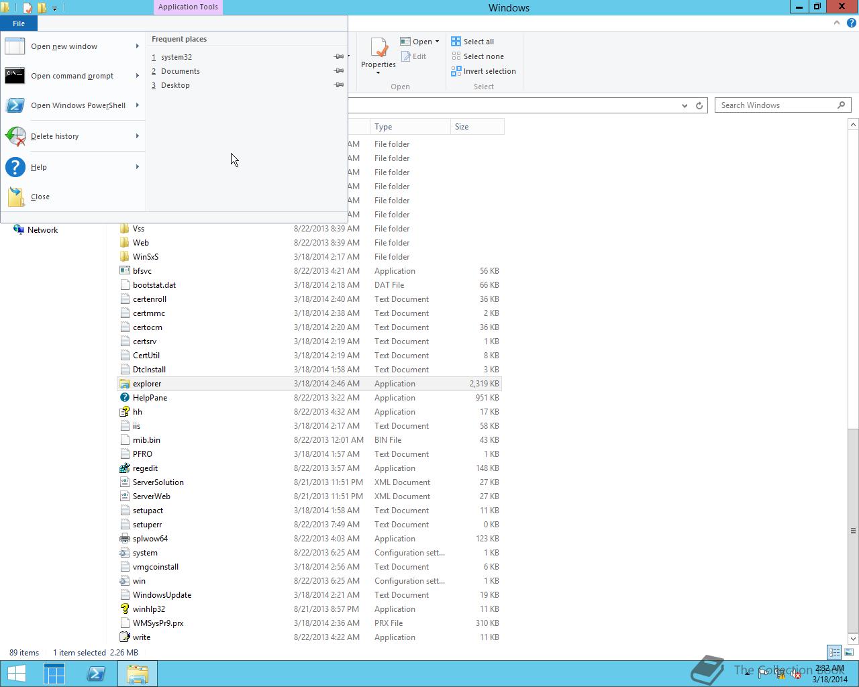Screen dimensions: 859x687
Task: Click the Network icon in navigation pane
Action: [x=19, y=230]
